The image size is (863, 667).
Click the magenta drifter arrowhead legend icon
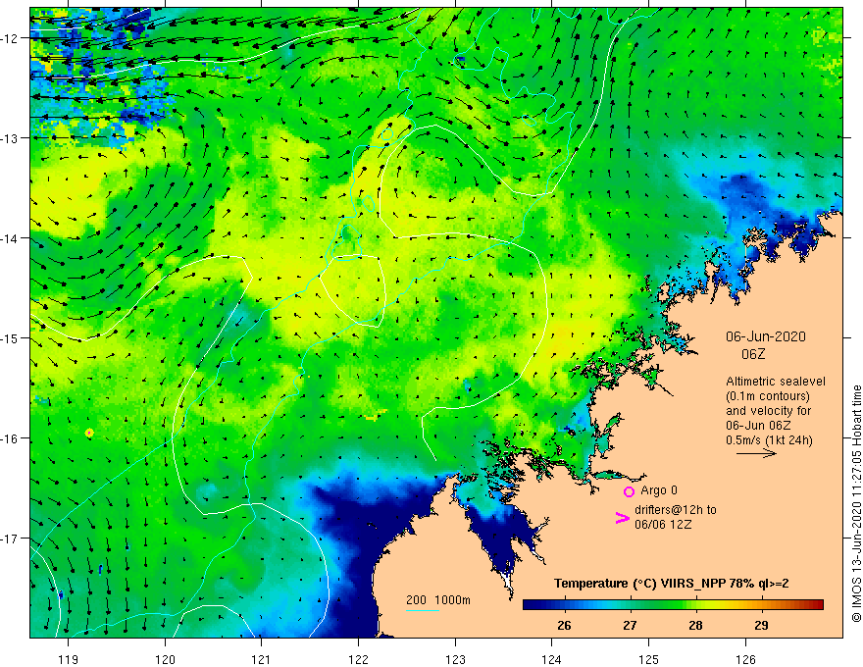[622, 517]
